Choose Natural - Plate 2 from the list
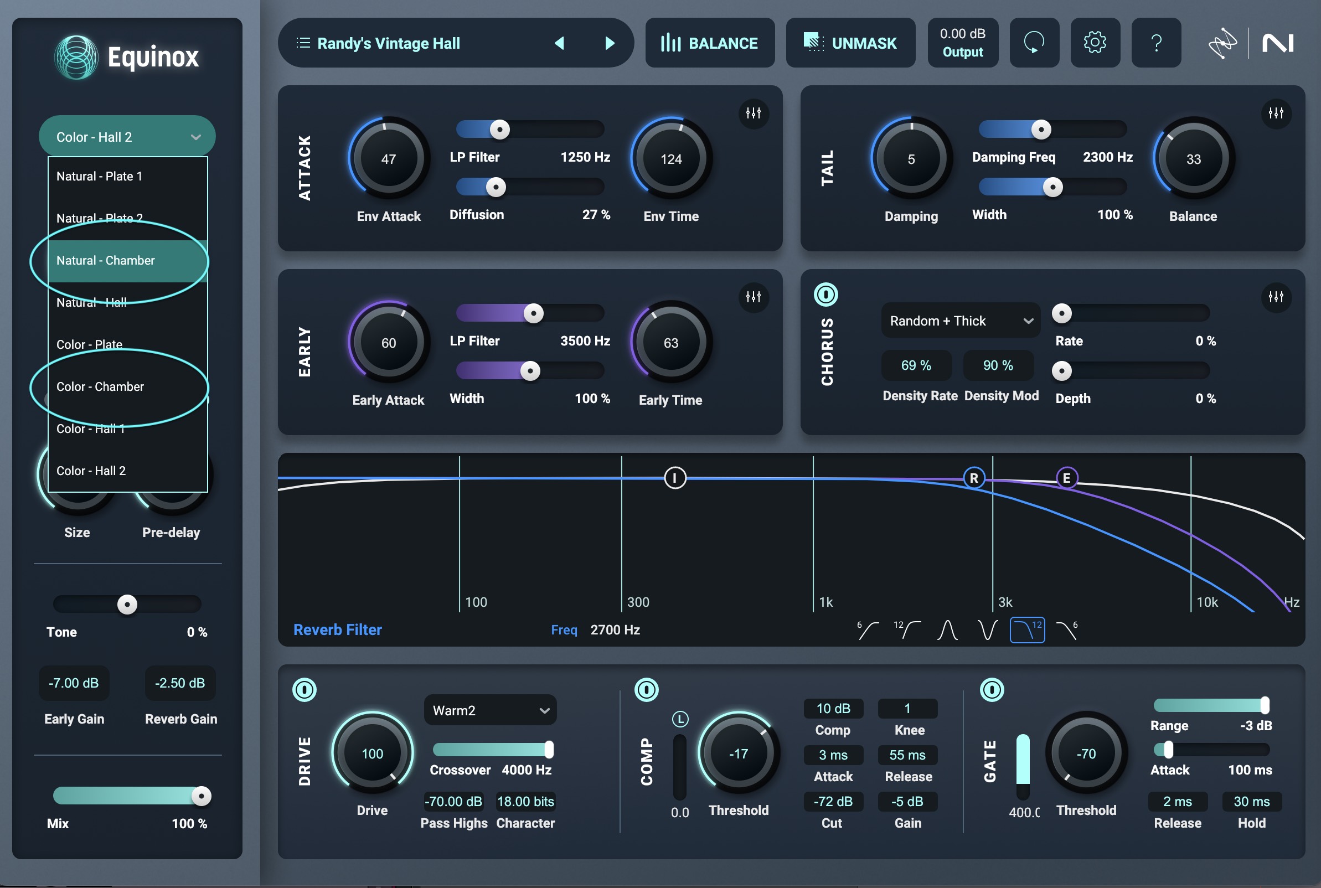 (x=128, y=219)
